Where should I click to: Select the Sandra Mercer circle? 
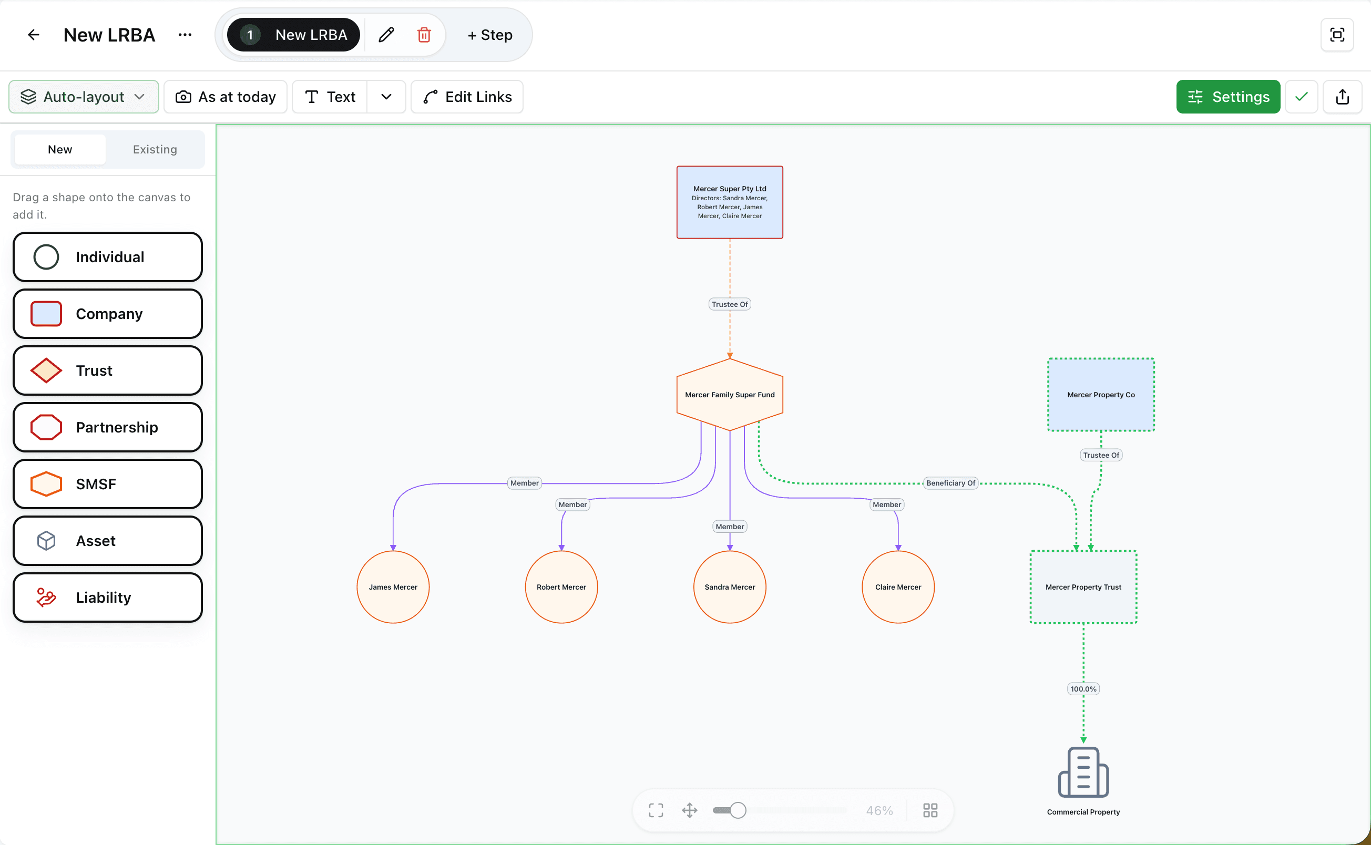729,587
